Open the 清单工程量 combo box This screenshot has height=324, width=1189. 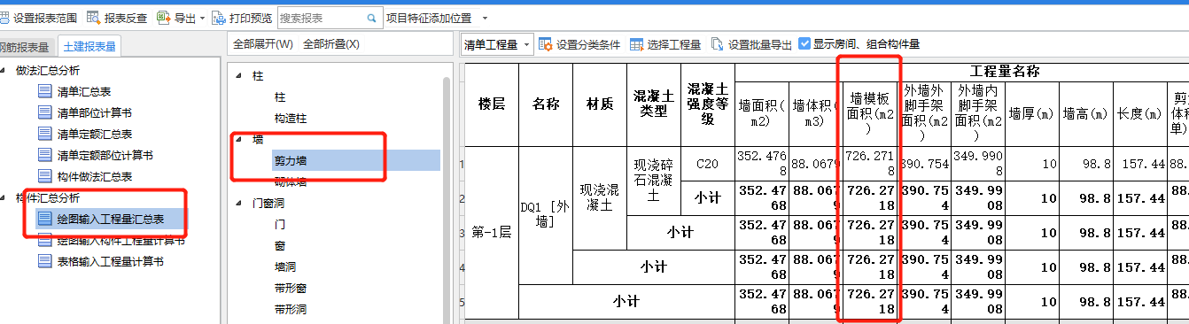(x=498, y=44)
